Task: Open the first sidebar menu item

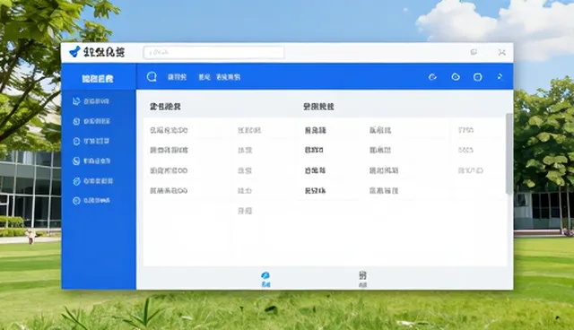Action: [91, 101]
